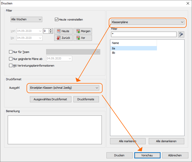Click the Druckformate button
This screenshot has width=192, height=162.
(x=86, y=99)
